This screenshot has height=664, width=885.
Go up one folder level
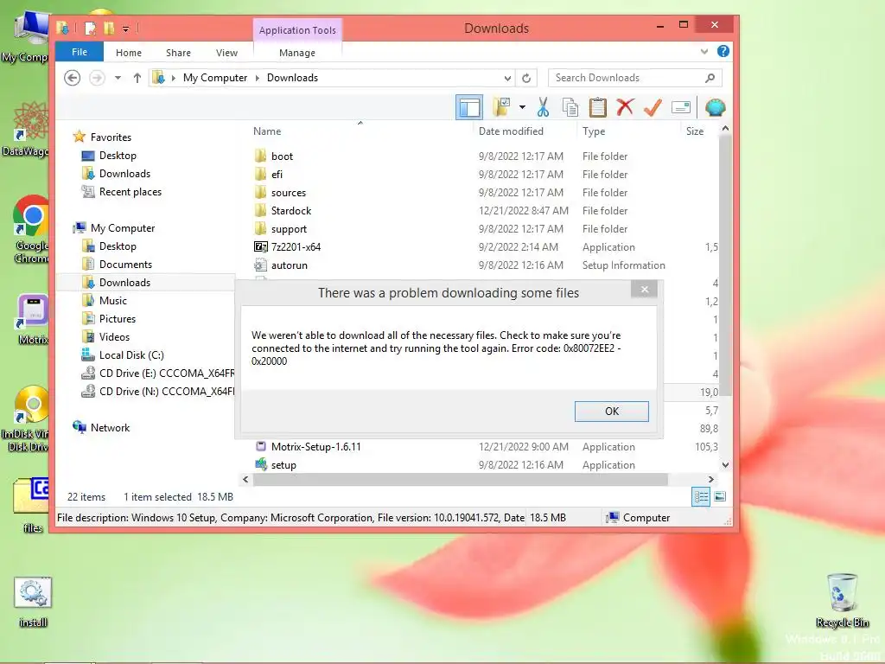[x=137, y=78]
